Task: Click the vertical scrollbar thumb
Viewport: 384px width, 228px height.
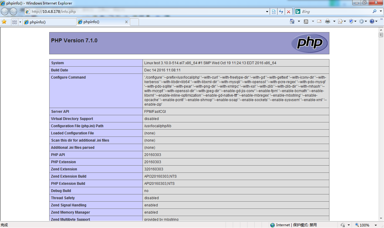Action: point(381,35)
